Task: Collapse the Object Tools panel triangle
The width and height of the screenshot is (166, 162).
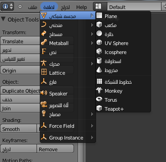Action: (x=3, y=19)
